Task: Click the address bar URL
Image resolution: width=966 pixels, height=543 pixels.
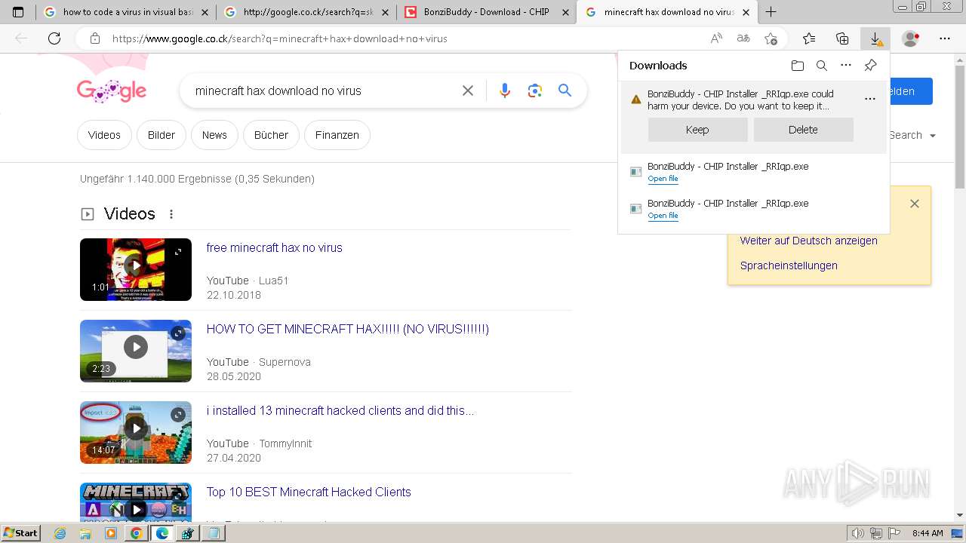Action: (x=279, y=38)
